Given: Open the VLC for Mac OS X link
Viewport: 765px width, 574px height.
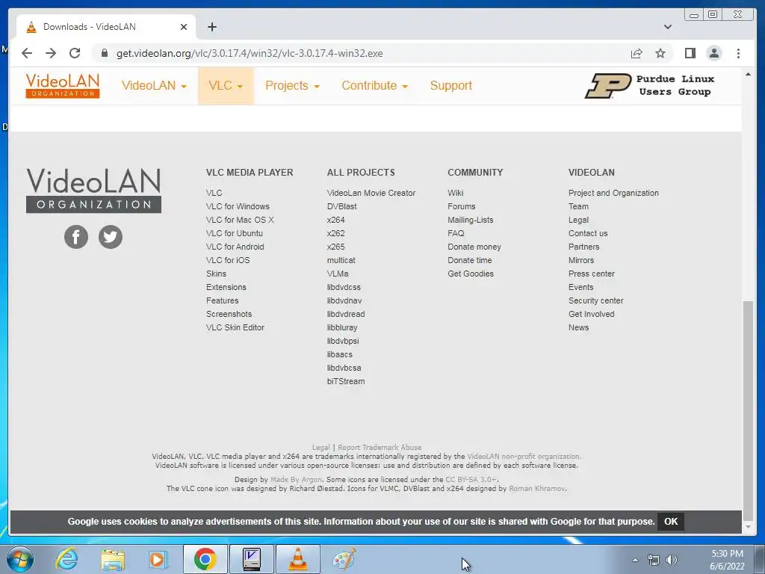Looking at the screenshot, I should (240, 220).
